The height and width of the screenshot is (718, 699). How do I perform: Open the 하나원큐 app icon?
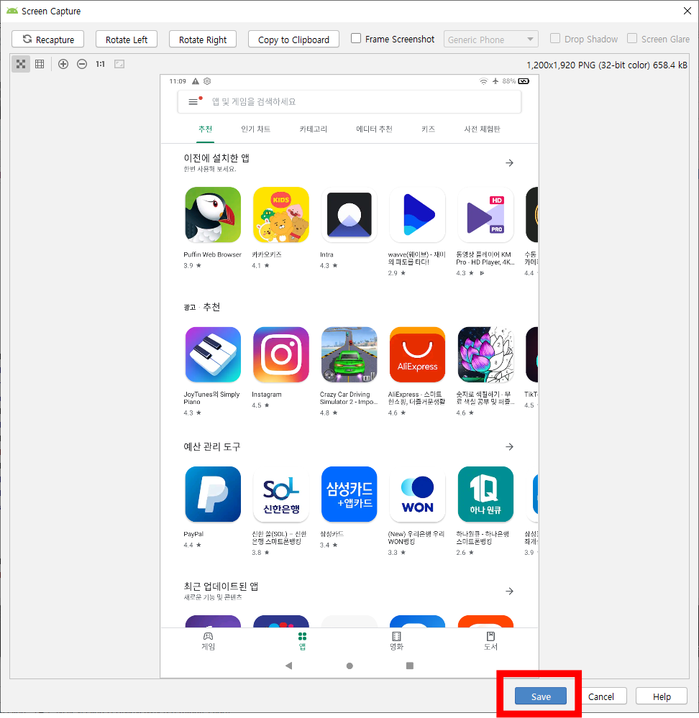(485, 494)
